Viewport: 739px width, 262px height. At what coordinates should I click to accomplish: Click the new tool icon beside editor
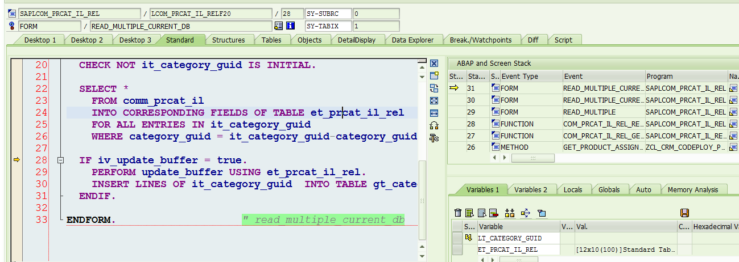tap(434, 75)
